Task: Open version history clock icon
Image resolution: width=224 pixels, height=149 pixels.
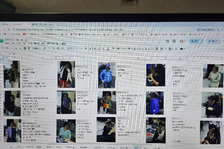Action: 167,41
